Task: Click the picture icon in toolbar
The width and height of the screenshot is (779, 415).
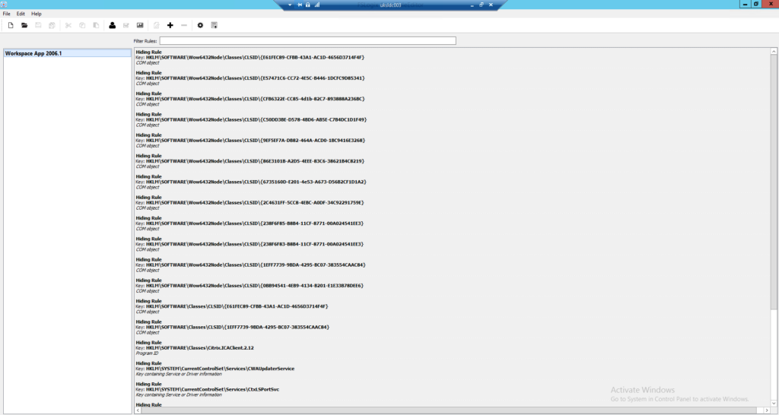Action: pos(140,25)
